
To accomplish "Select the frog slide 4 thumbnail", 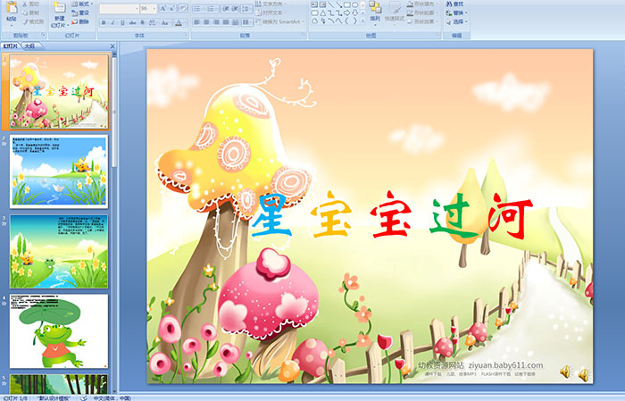I will [59, 330].
